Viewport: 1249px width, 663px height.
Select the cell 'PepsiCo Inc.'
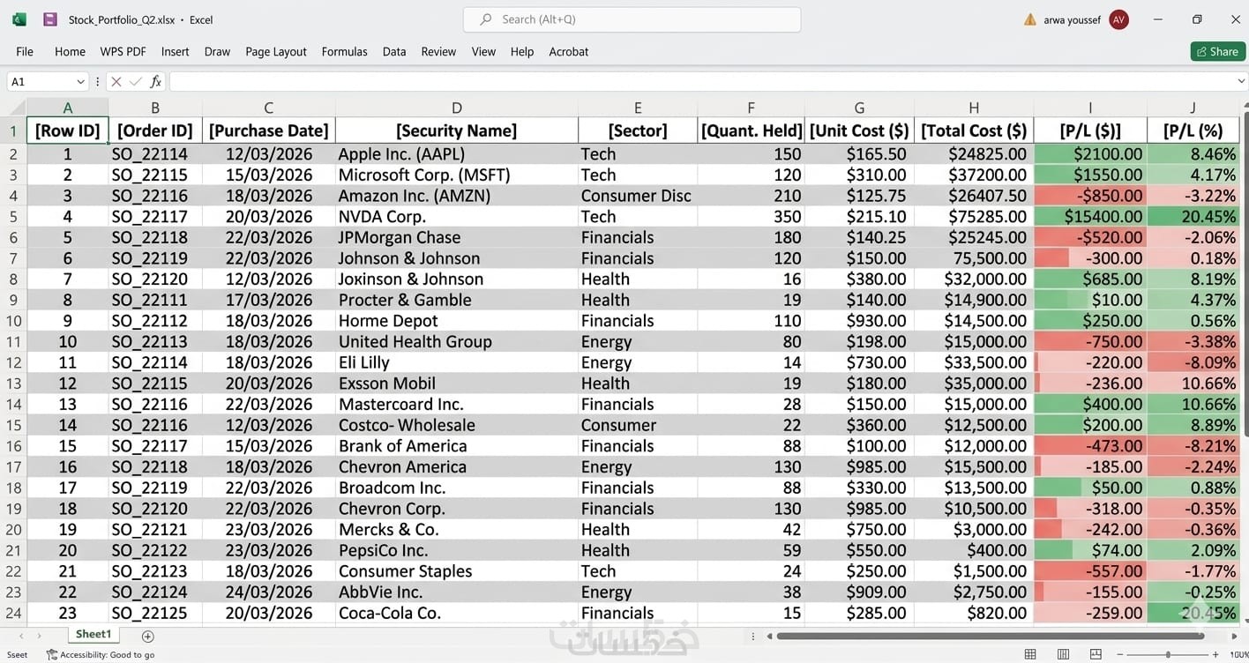(x=457, y=550)
